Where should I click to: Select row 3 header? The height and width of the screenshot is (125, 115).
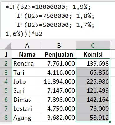click(6, 72)
